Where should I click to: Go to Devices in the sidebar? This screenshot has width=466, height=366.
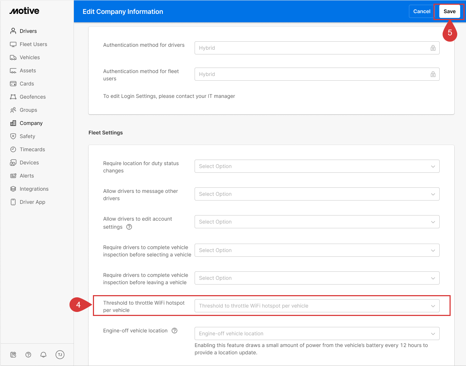tap(29, 163)
